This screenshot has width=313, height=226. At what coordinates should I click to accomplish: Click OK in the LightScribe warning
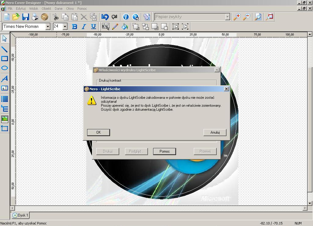tap(98, 132)
